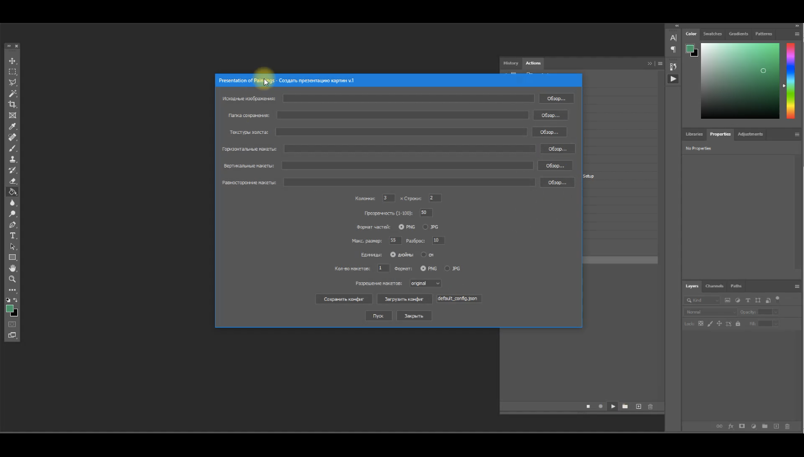
Task: Expand the collapsed toolbar with double arrows
Action: [x=9, y=46]
